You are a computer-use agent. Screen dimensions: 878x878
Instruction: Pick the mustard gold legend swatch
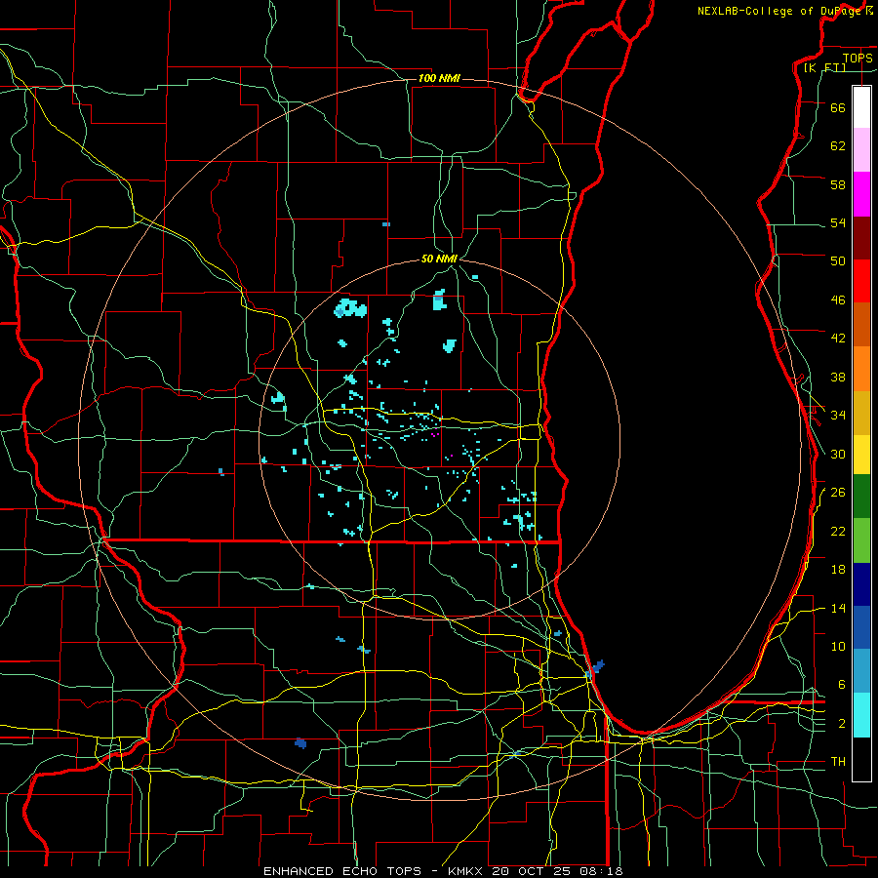(x=861, y=413)
